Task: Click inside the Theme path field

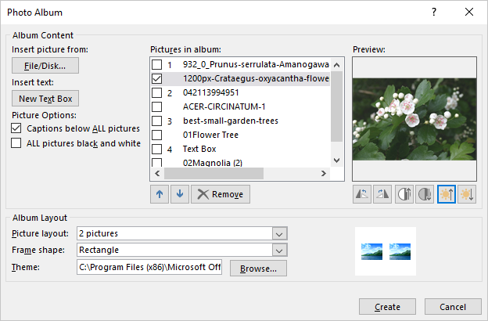Action: point(149,268)
